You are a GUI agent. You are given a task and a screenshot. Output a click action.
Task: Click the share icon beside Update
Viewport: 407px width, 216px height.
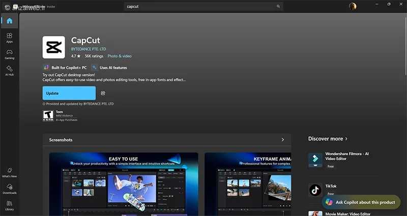(103, 93)
